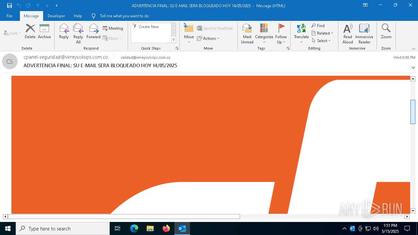Open the Select dropdown
Screen dimensions: 418x235
(x=321, y=41)
